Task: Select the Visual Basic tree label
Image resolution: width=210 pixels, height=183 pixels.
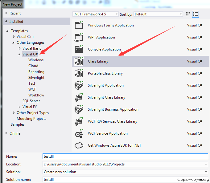Action: (x=32, y=48)
